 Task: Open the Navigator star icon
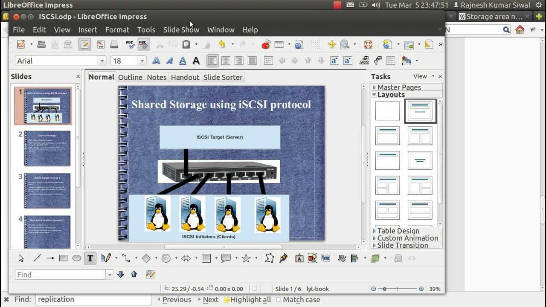click(x=331, y=44)
